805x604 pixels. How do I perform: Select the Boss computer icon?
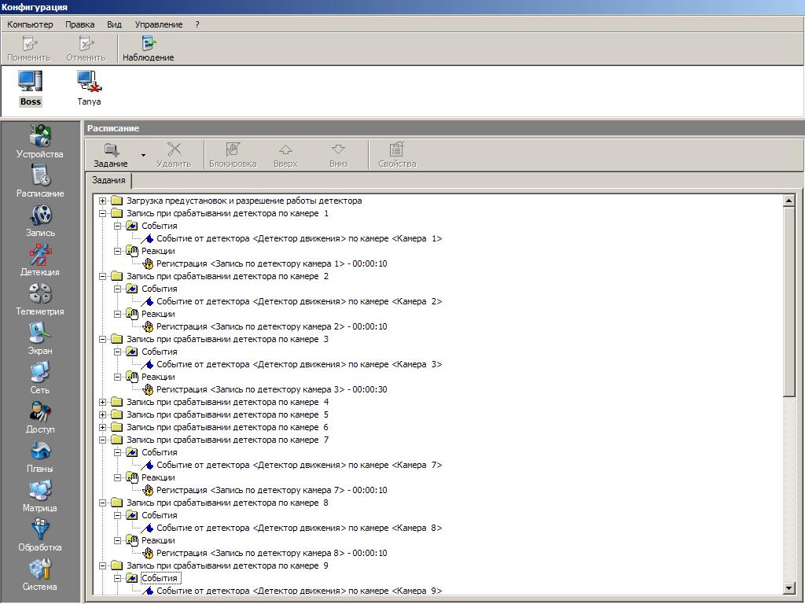31,88
